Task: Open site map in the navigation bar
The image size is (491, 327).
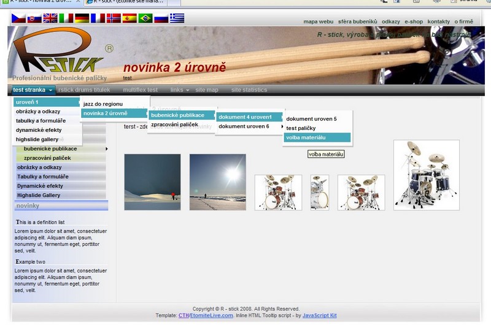Action: 207,90
